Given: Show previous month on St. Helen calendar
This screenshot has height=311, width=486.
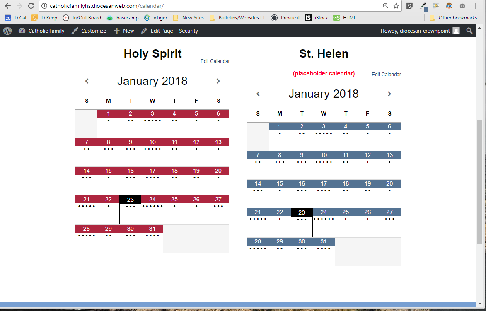Looking at the screenshot, I should [258, 94].
